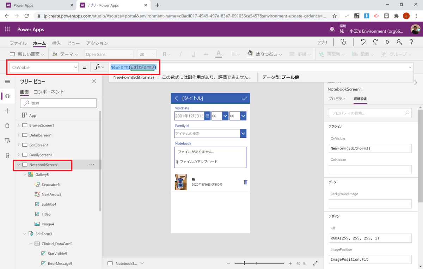Expand the right properties pane chevron
Screen dimensions: 423x269
416,83
